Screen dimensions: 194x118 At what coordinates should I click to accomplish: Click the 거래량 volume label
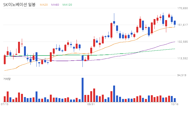pyautogui.click(x=7, y=79)
